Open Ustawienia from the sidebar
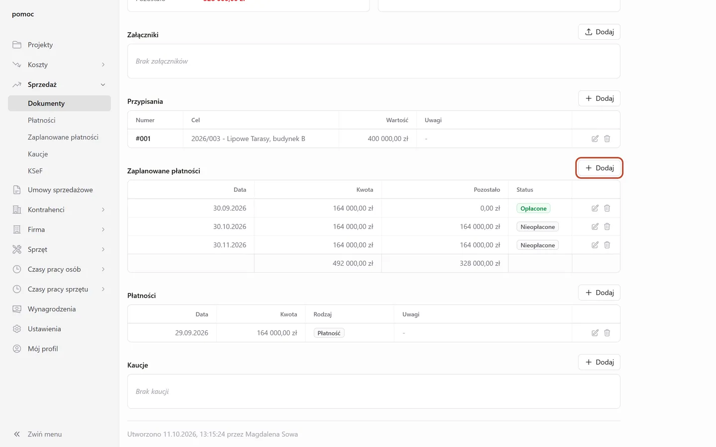 (x=59, y=329)
